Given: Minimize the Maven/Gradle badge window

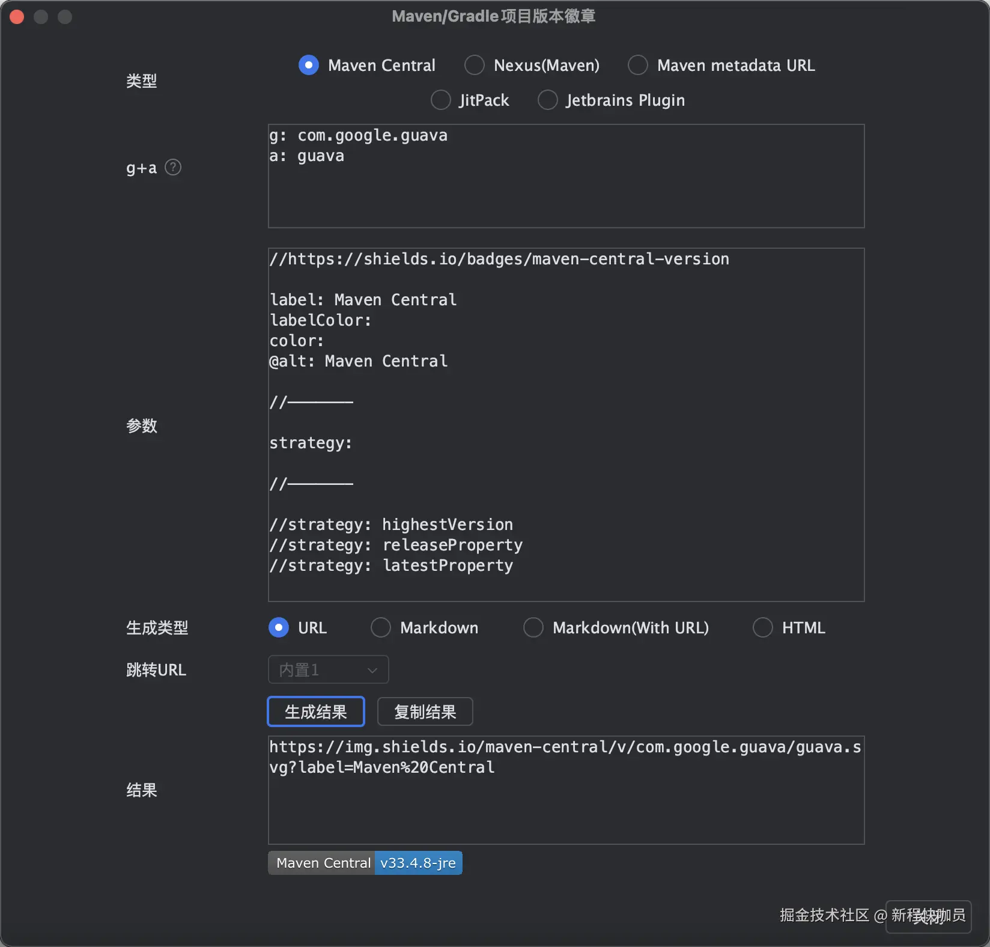Looking at the screenshot, I should pos(40,16).
